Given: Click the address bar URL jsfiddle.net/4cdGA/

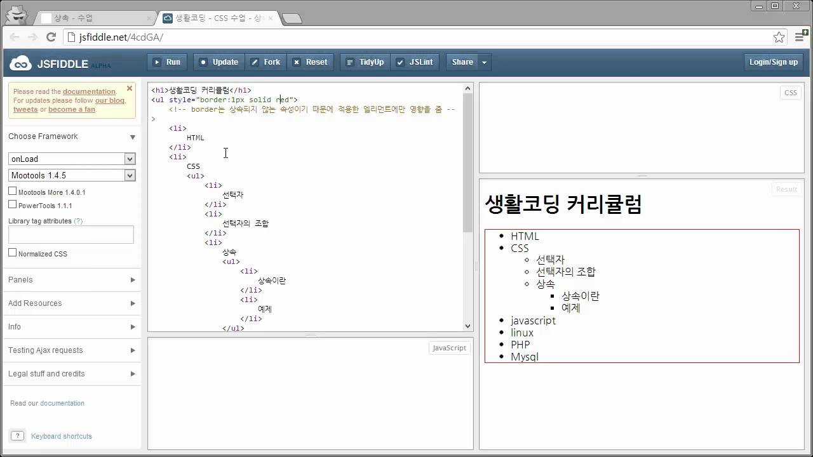Looking at the screenshot, I should 121,37.
